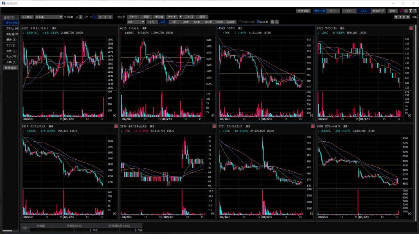Expand the dropdown arrow next to チャート
The width and height of the screenshot is (419, 234).
click(180, 17)
